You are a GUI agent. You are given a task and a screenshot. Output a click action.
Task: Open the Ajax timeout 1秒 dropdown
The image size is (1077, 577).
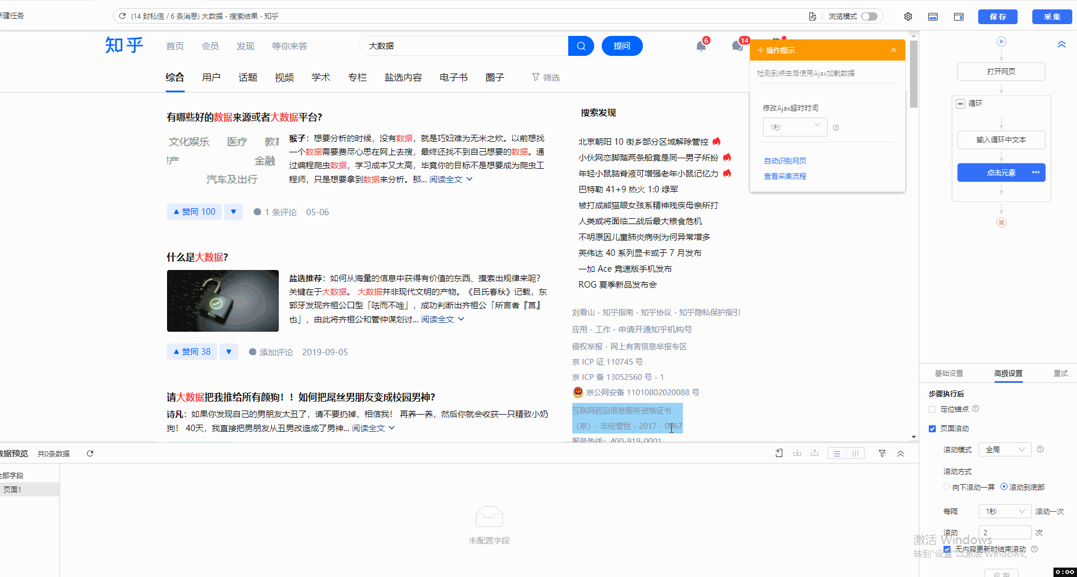pos(795,127)
